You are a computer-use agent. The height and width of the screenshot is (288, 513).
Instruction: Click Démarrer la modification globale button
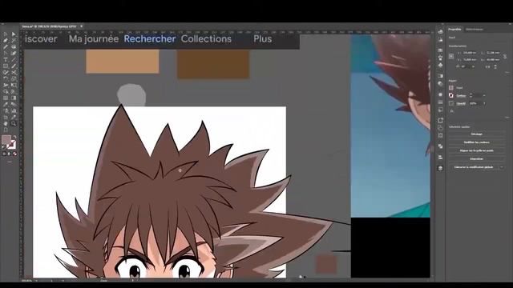[x=474, y=167]
